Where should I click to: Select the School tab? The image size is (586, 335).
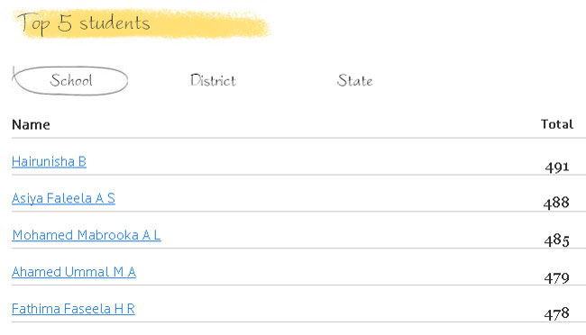71,80
